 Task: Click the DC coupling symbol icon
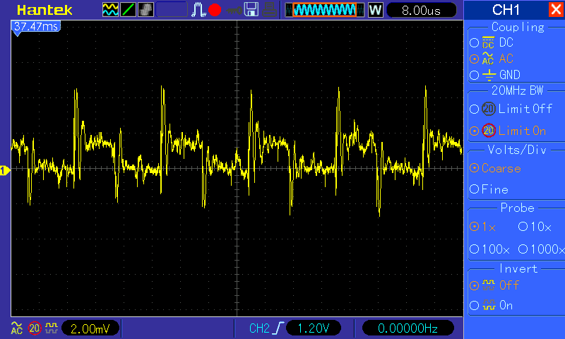[x=488, y=42]
